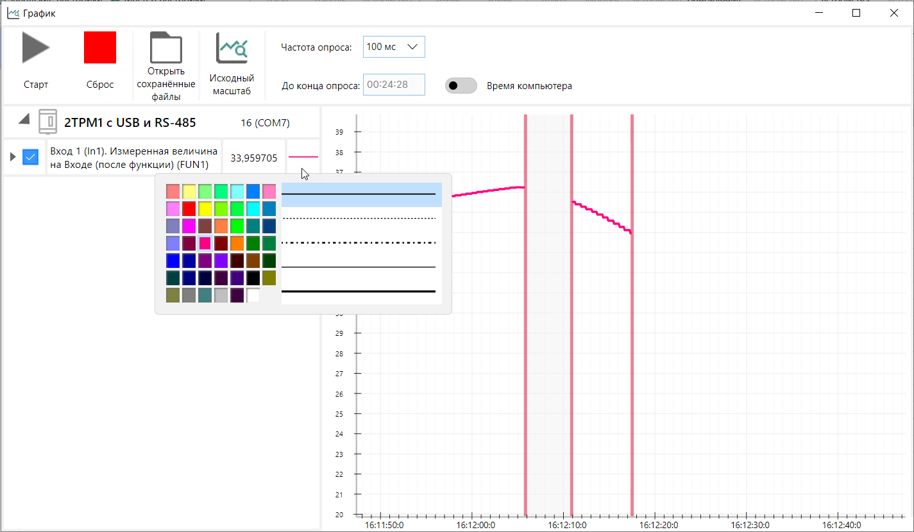
Task: Pick the bright magenta color swatch
Action: click(189, 226)
